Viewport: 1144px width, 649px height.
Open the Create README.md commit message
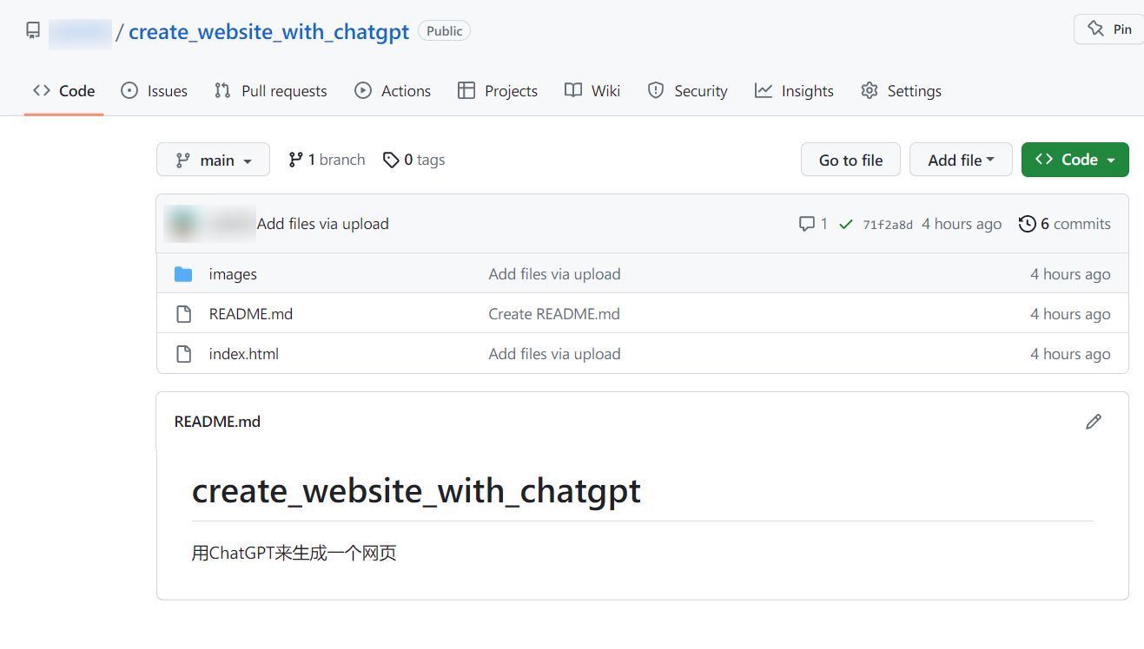554,314
